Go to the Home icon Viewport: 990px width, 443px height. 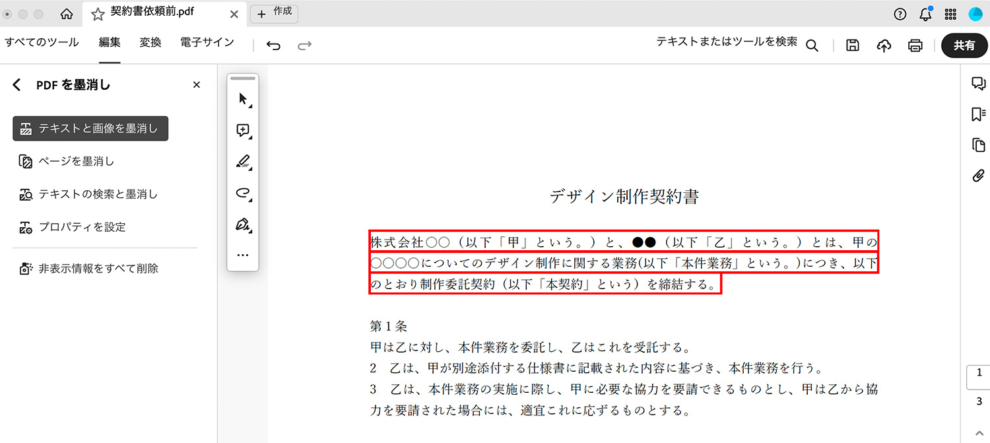coord(67,14)
